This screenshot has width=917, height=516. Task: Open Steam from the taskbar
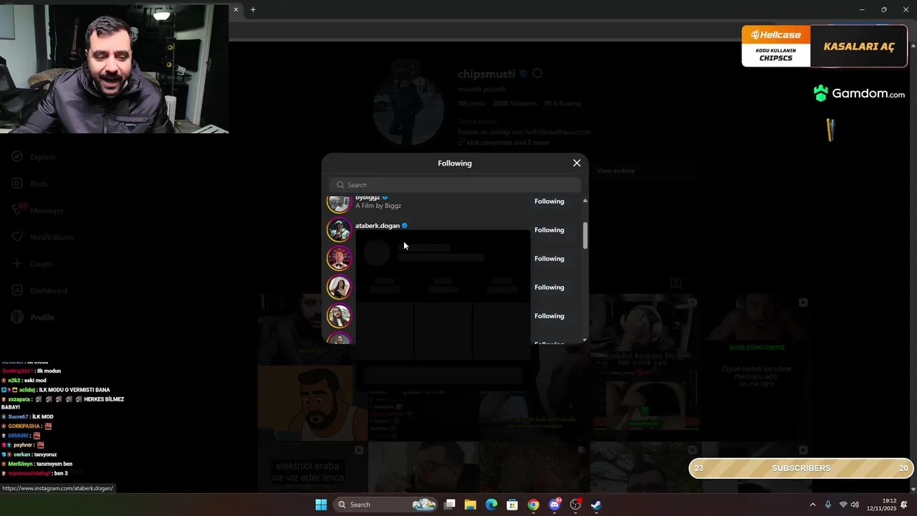596,505
